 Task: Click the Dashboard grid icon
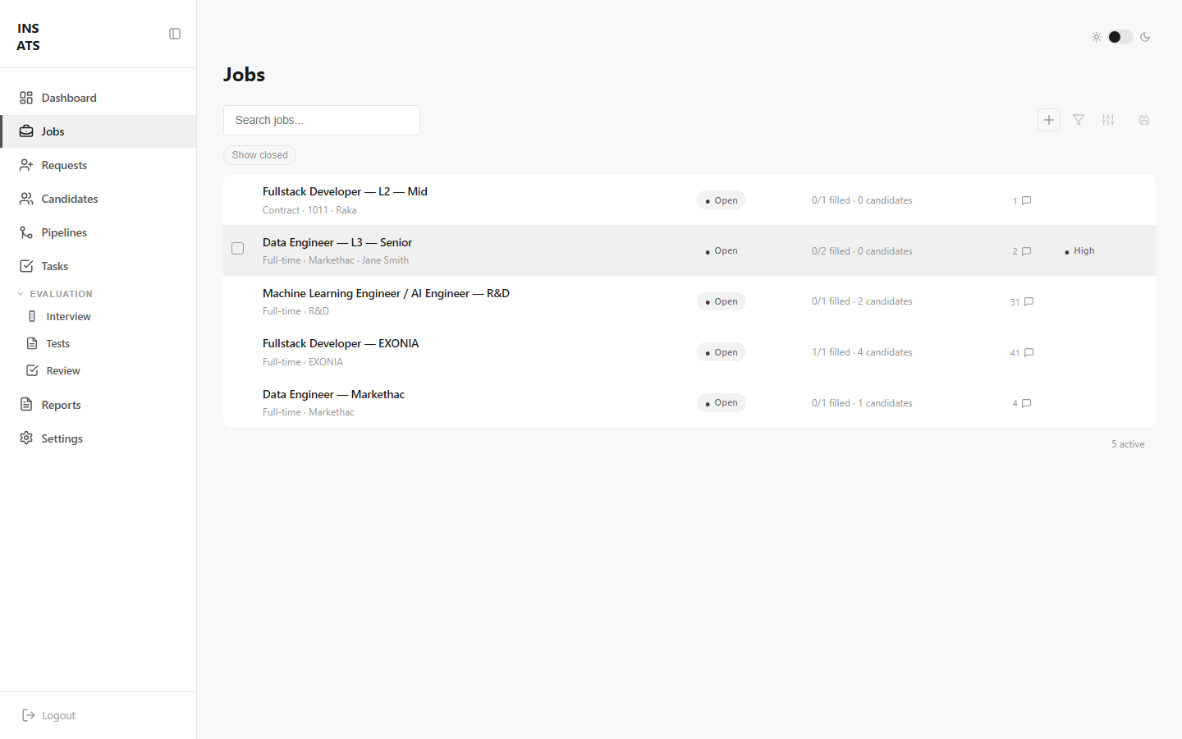(26, 98)
